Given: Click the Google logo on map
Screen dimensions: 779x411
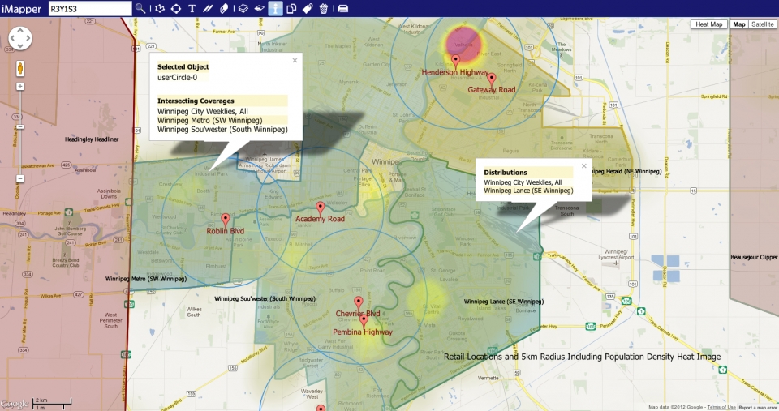Looking at the screenshot, I should [15, 405].
